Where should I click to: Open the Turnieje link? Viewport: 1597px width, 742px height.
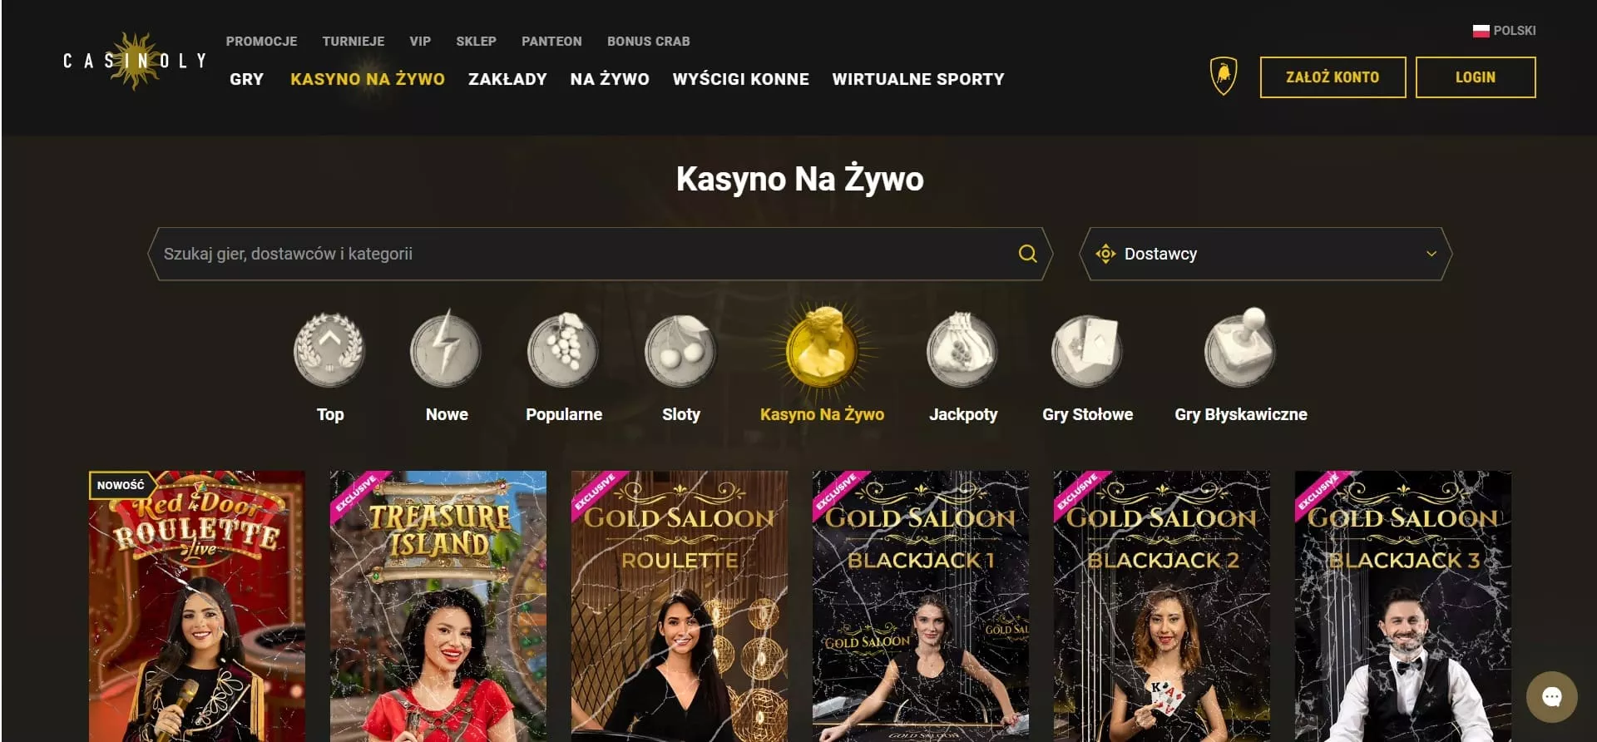(354, 41)
